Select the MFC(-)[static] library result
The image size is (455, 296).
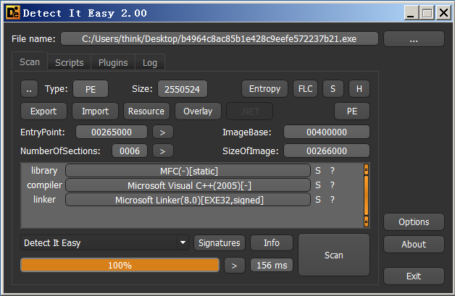(x=188, y=171)
